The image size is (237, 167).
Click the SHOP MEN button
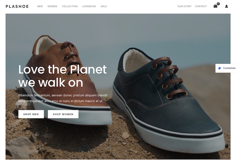(31, 114)
